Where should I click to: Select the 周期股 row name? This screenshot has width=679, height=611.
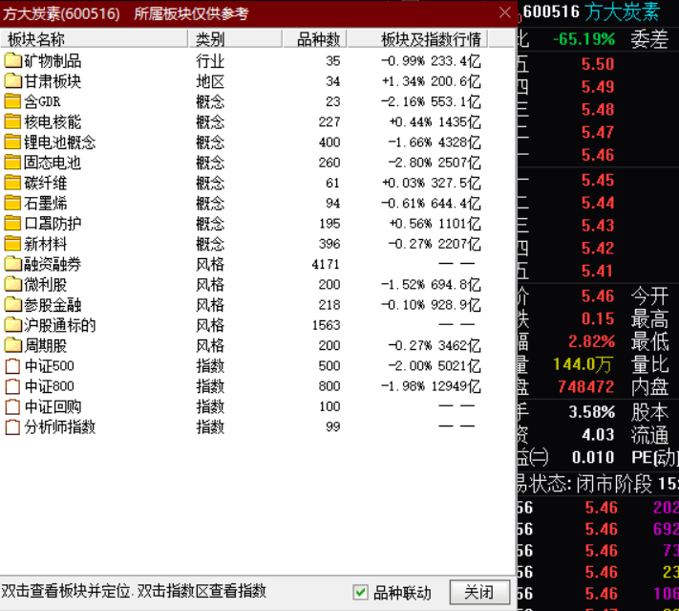pos(46,346)
